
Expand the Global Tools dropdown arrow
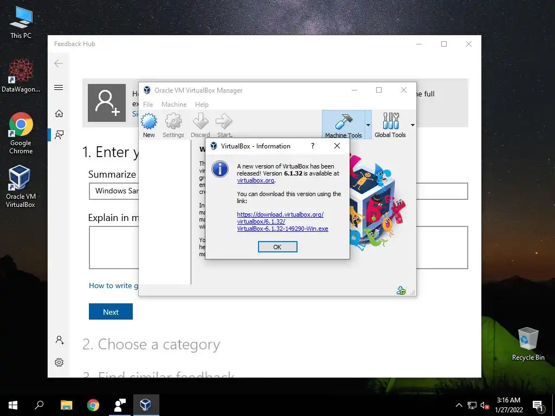(x=412, y=125)
